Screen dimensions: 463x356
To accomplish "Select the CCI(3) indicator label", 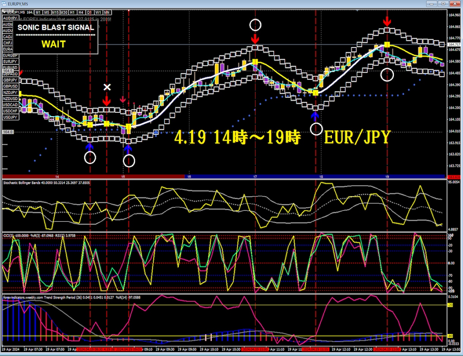I will coord(40,235).
